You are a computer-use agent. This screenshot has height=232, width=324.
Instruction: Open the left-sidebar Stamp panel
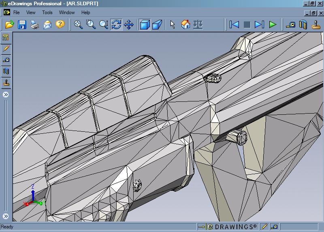6,83
